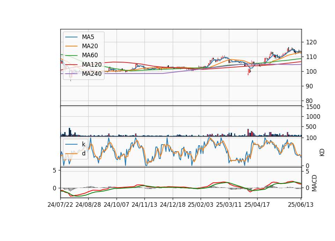
Task: Click the 1000 volume axis label
Action: click(x=313, y=117)
